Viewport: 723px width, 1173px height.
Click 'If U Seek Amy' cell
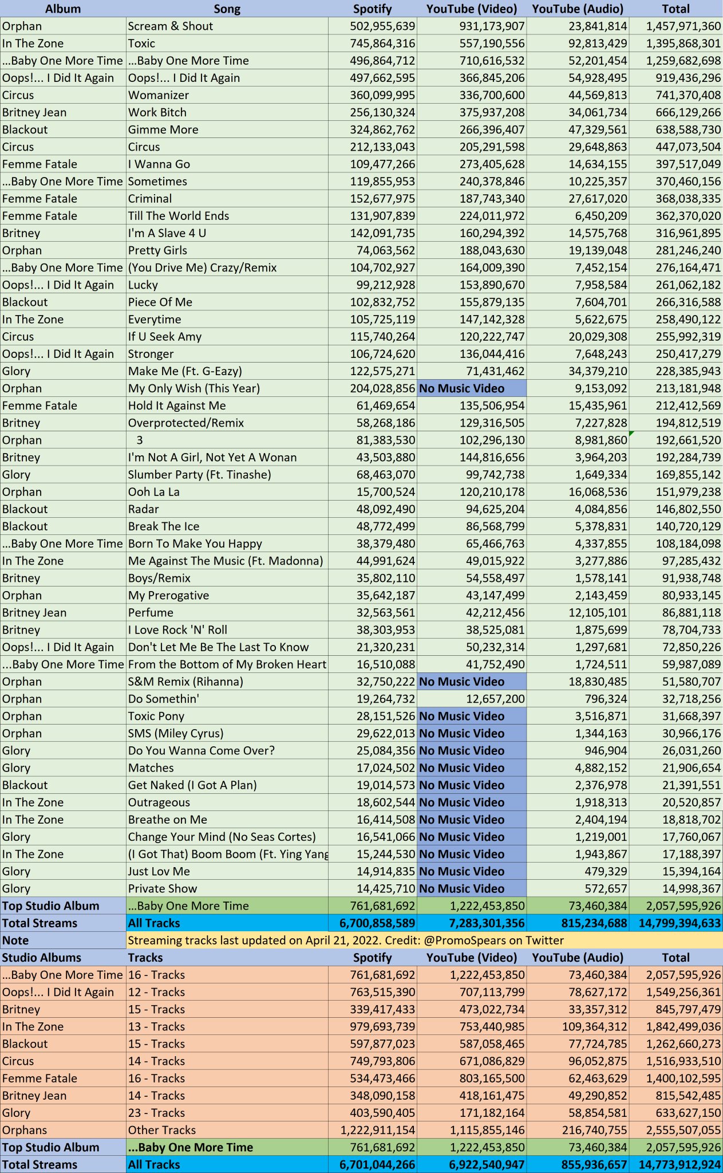pyautogui.click(x=227, y=336)
